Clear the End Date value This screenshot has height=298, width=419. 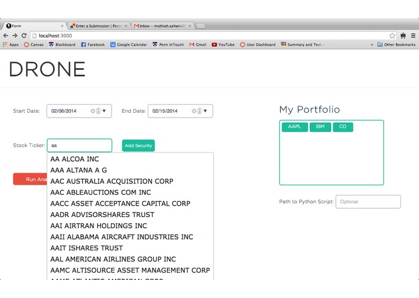click(194, 111)
